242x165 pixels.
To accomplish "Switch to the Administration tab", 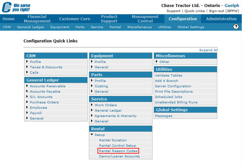I will [x=221, y=19].
